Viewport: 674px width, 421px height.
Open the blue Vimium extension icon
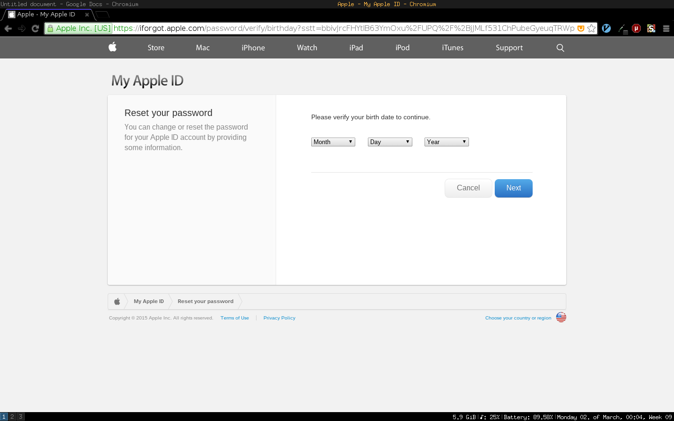coord(606,29)
